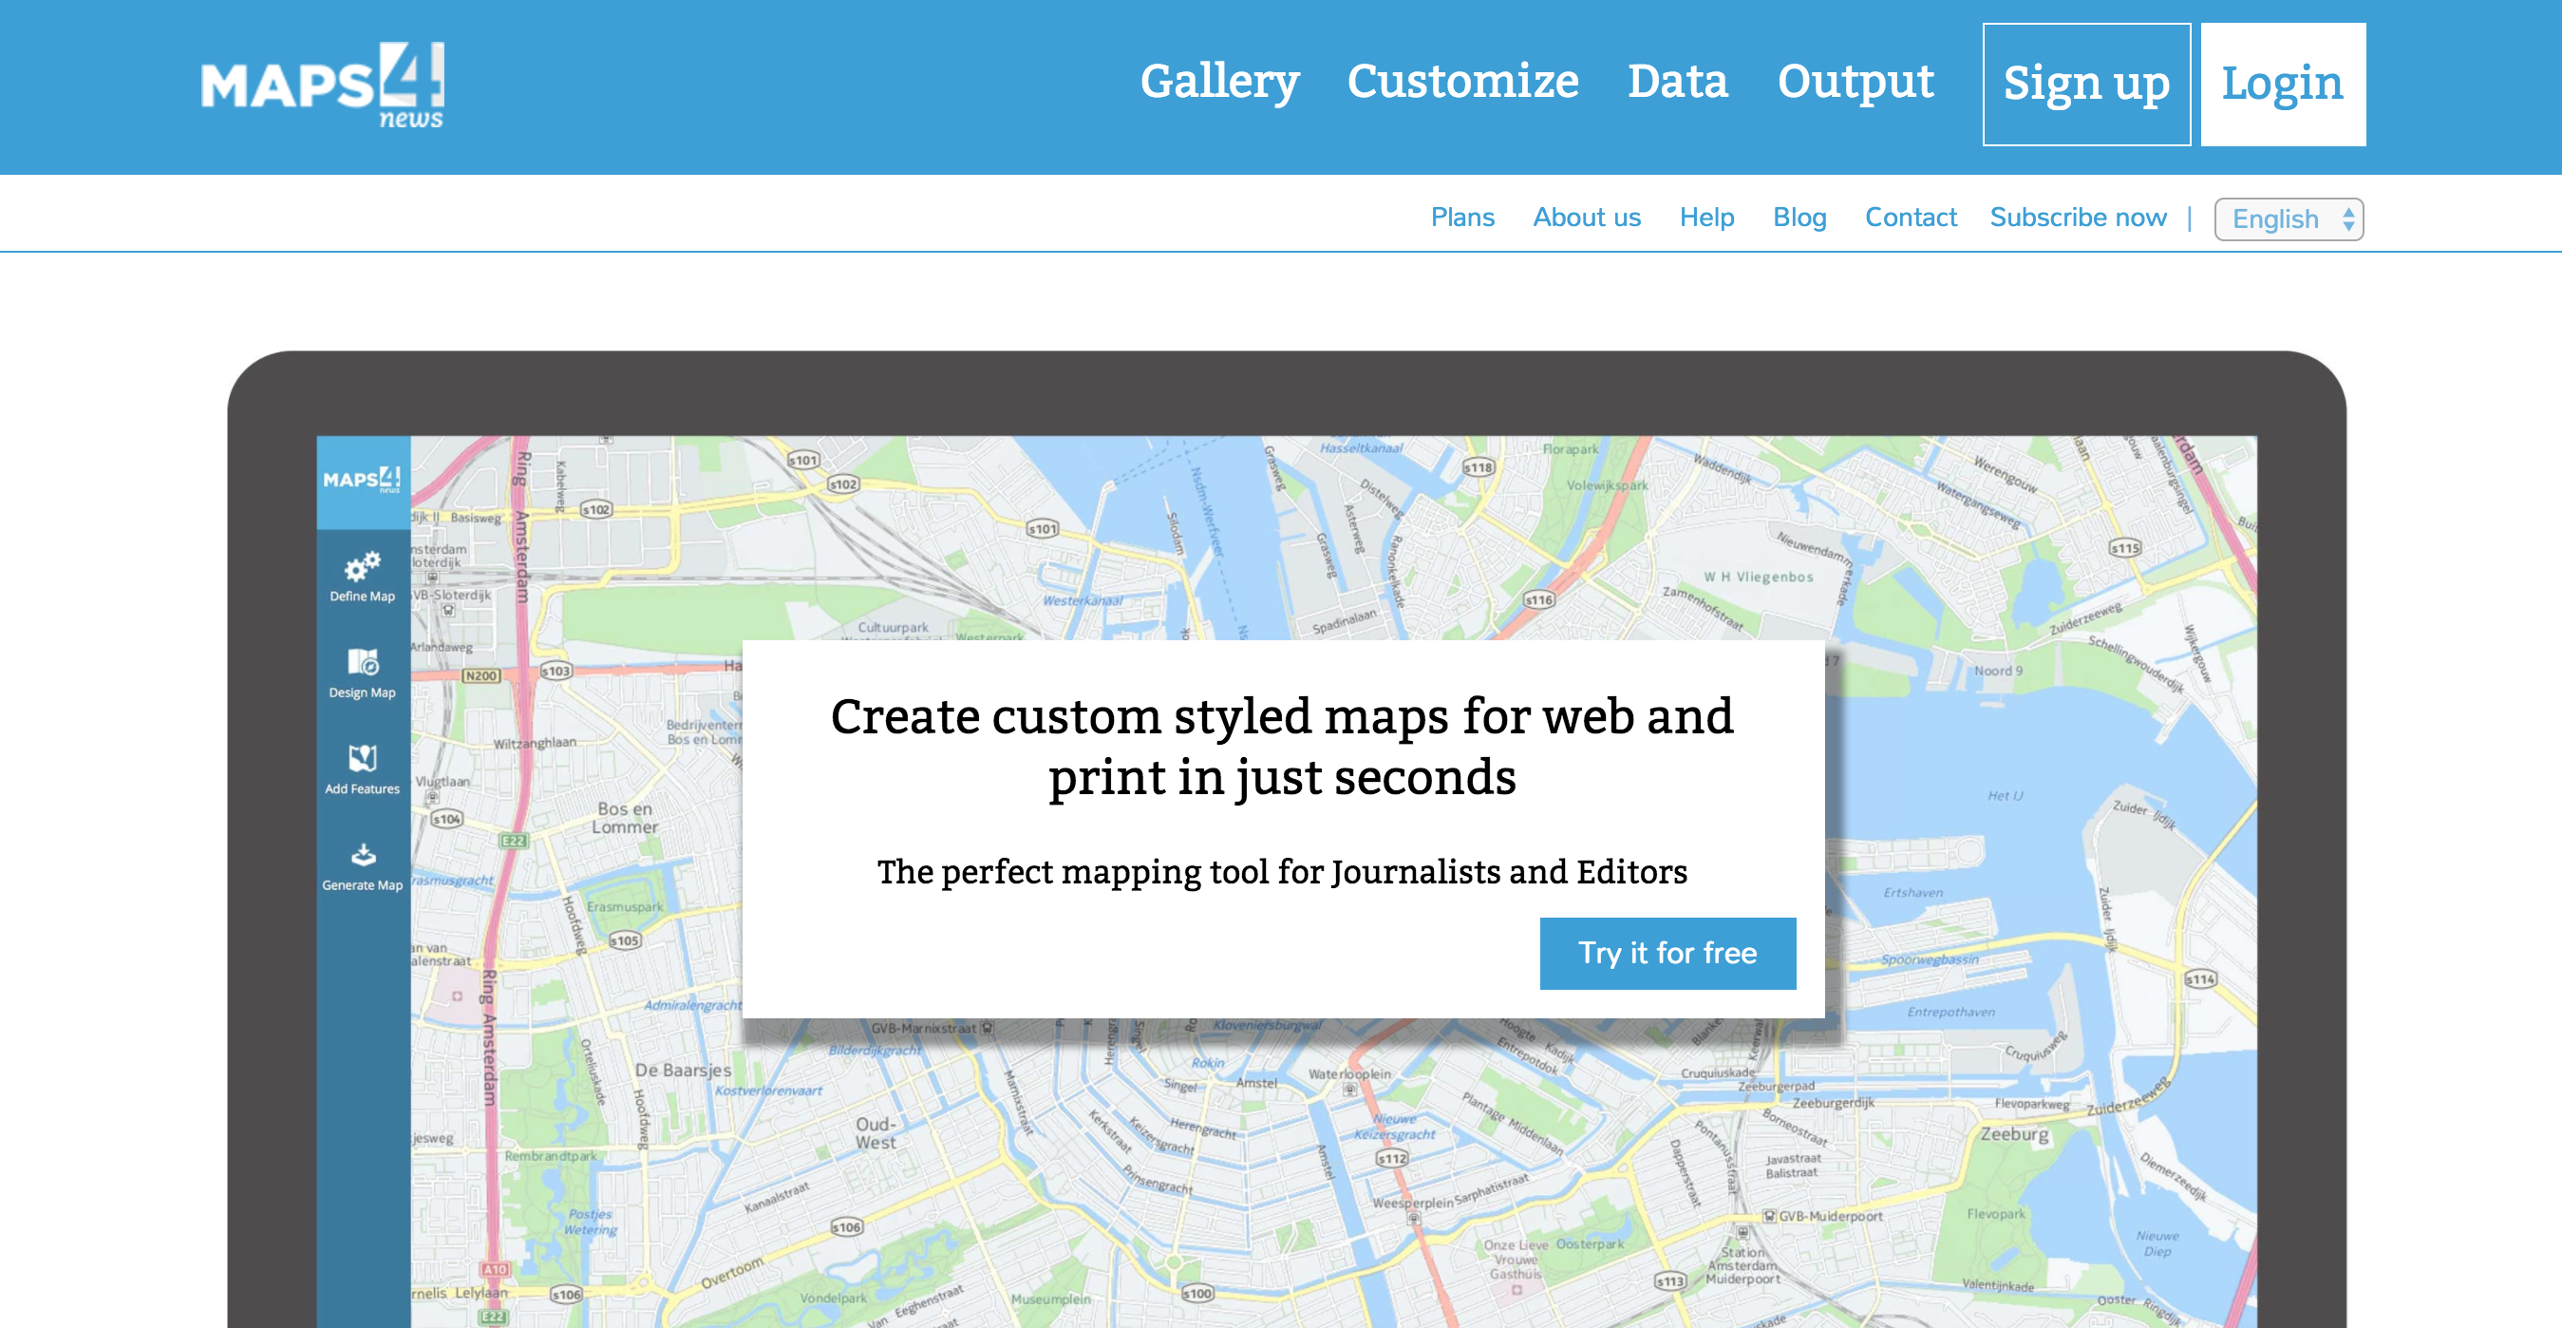
Task: Click the Login button
Action: (2282, 85)
